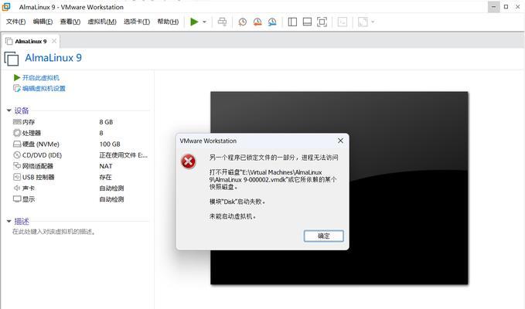Take a snapshot using the clock icon
This screenshot has width=525, height=309.
click(x=243, y=22)
